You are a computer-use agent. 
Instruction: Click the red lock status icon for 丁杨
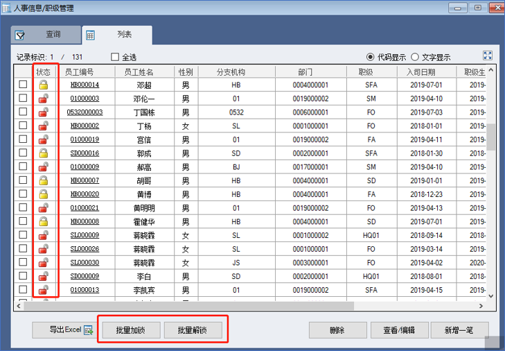(x=43, y=126)
